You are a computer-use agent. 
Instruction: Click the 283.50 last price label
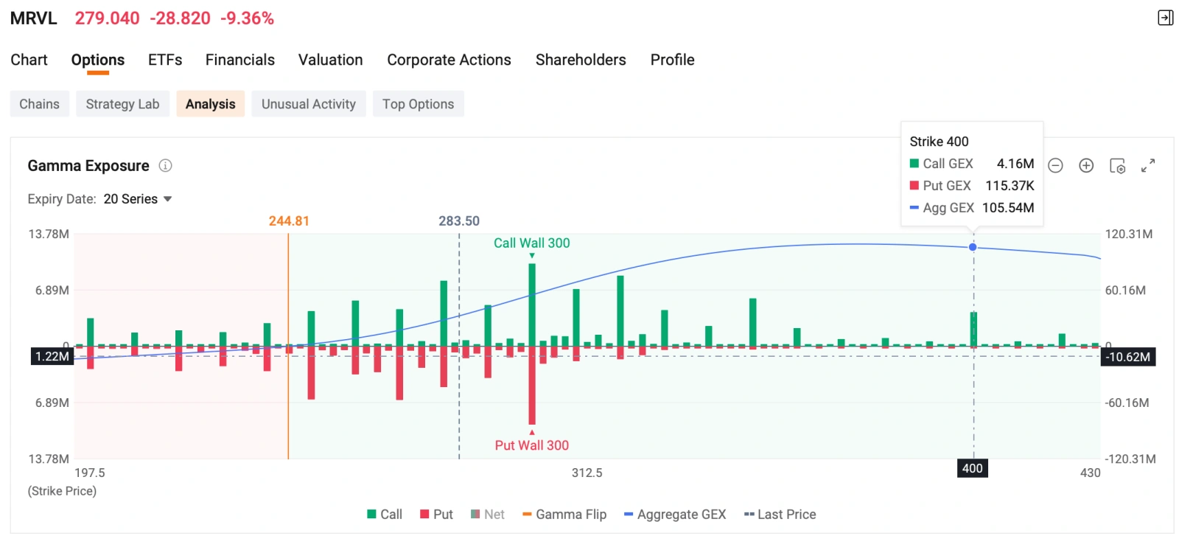pyautogui.click(x=459, y=221)
